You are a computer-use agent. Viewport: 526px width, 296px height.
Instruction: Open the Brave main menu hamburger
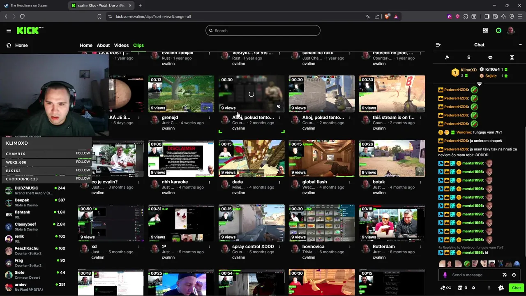[520, 16]
